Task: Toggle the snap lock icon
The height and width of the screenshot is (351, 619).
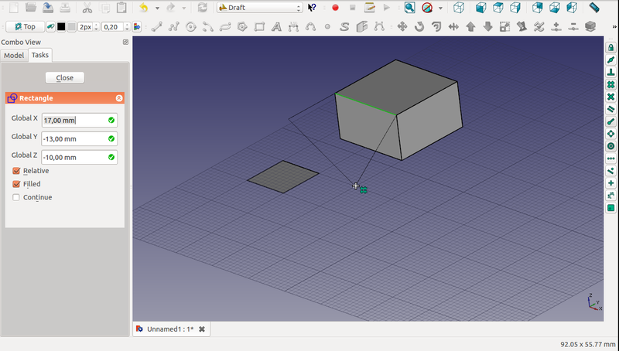Action: coord(610,48)
